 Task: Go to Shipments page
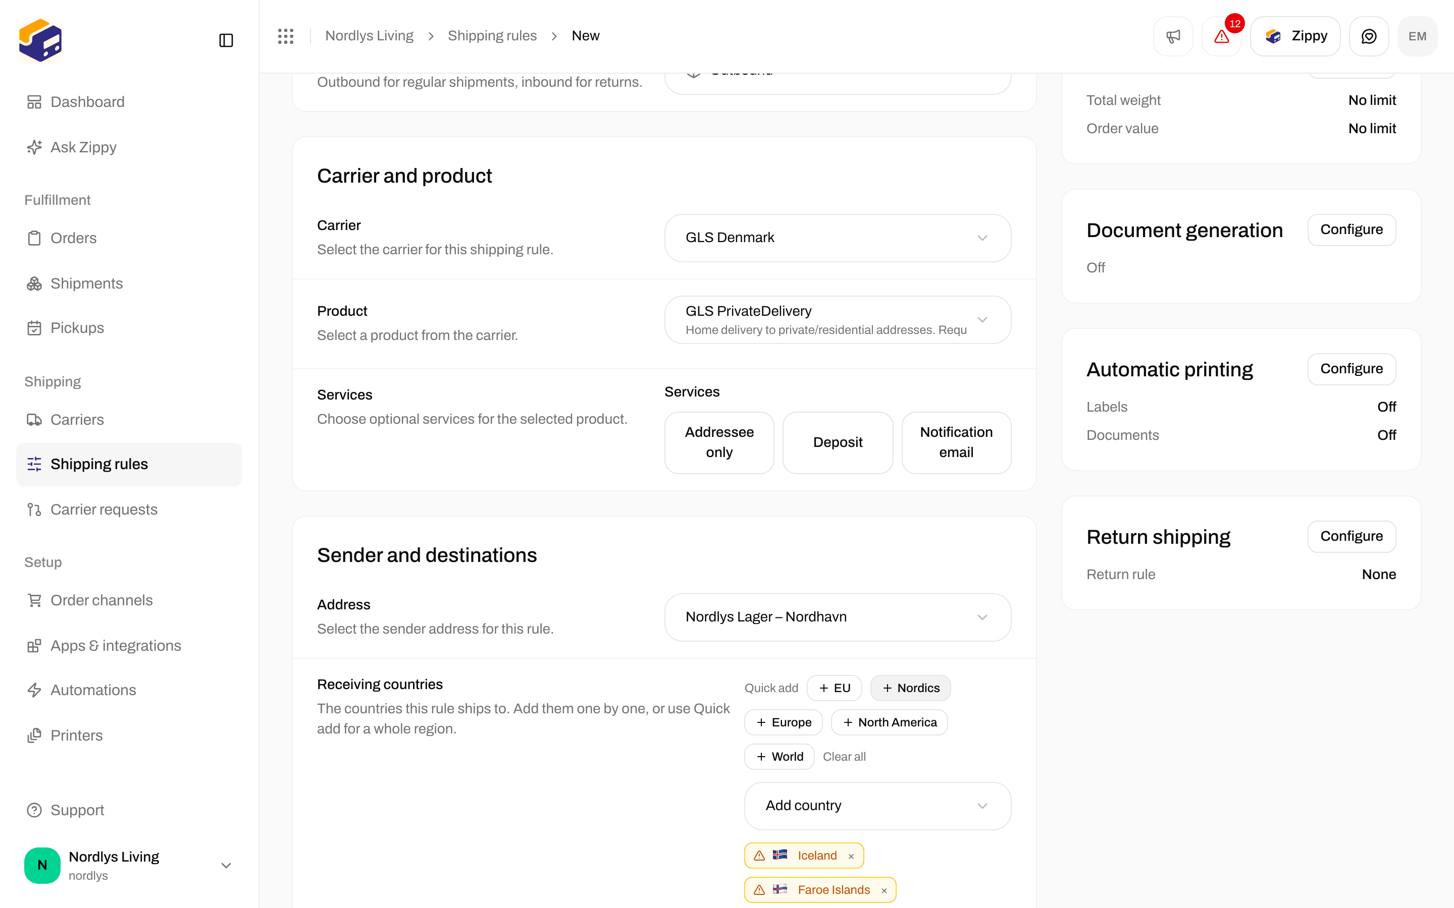(129, 283)
